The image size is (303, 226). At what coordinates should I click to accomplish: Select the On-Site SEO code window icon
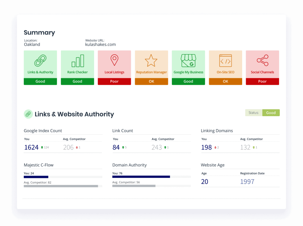(x=225, y=61)
